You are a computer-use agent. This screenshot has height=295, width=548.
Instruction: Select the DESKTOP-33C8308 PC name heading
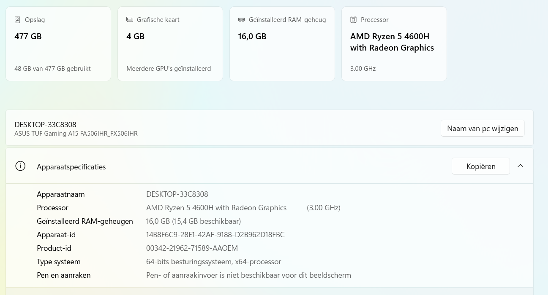pos(45,125)
